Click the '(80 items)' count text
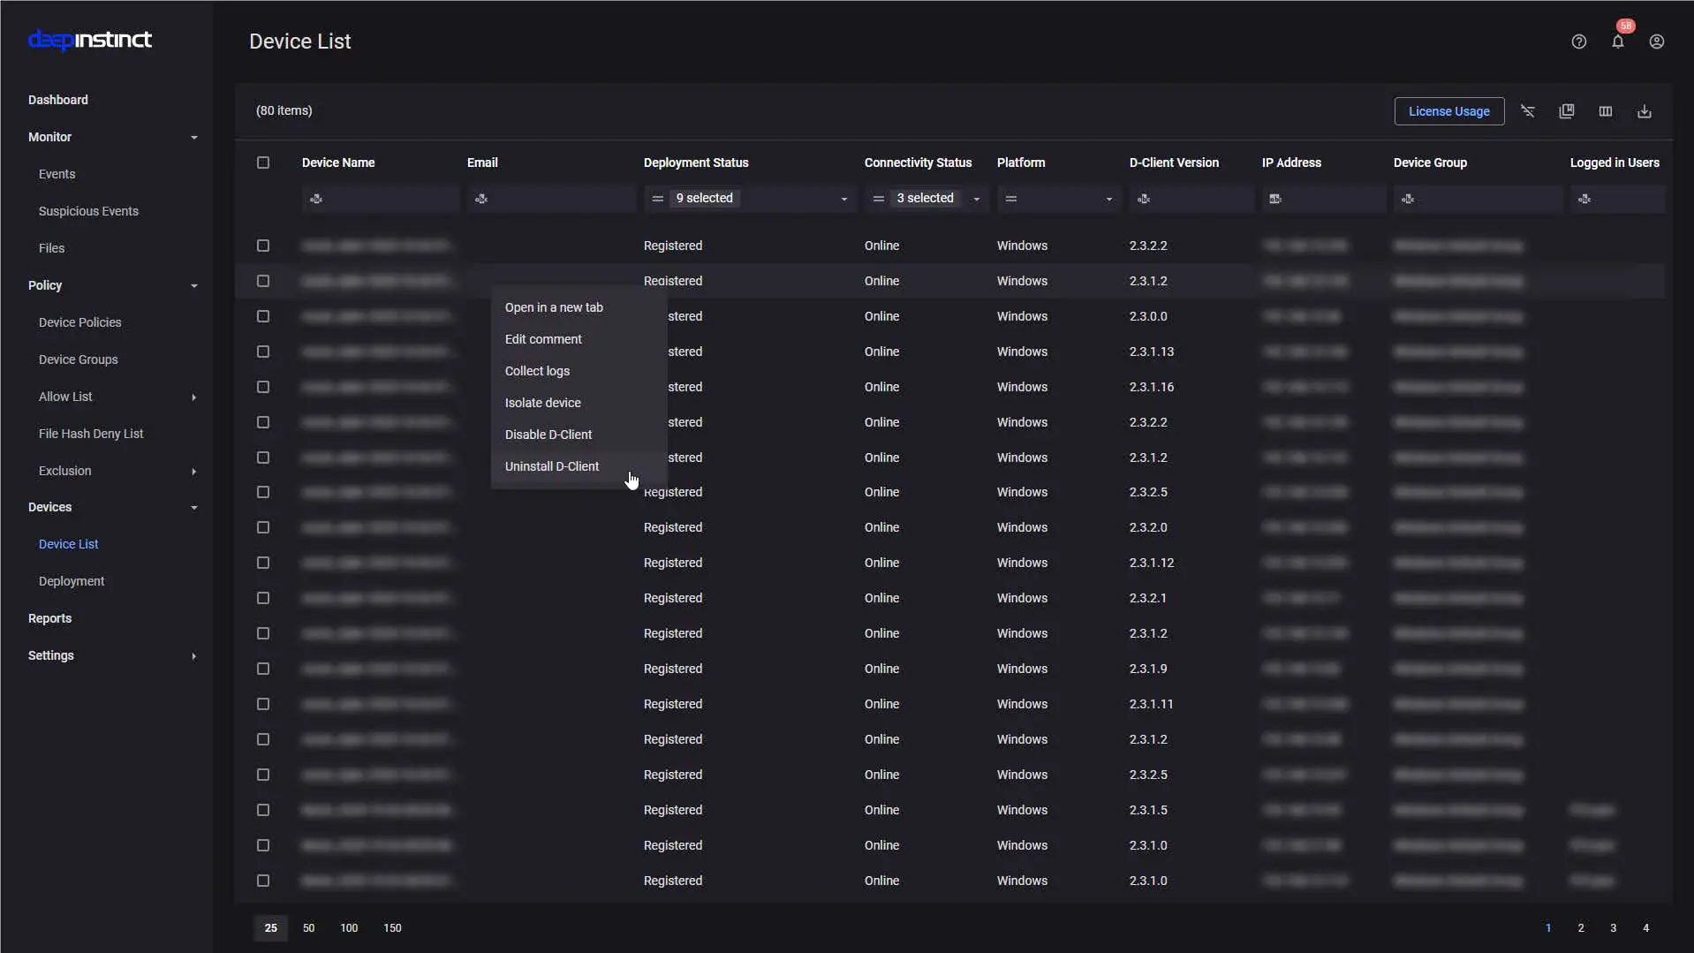Image resolution: width=1694 pixels, height=953 pixels. [284, 110]
